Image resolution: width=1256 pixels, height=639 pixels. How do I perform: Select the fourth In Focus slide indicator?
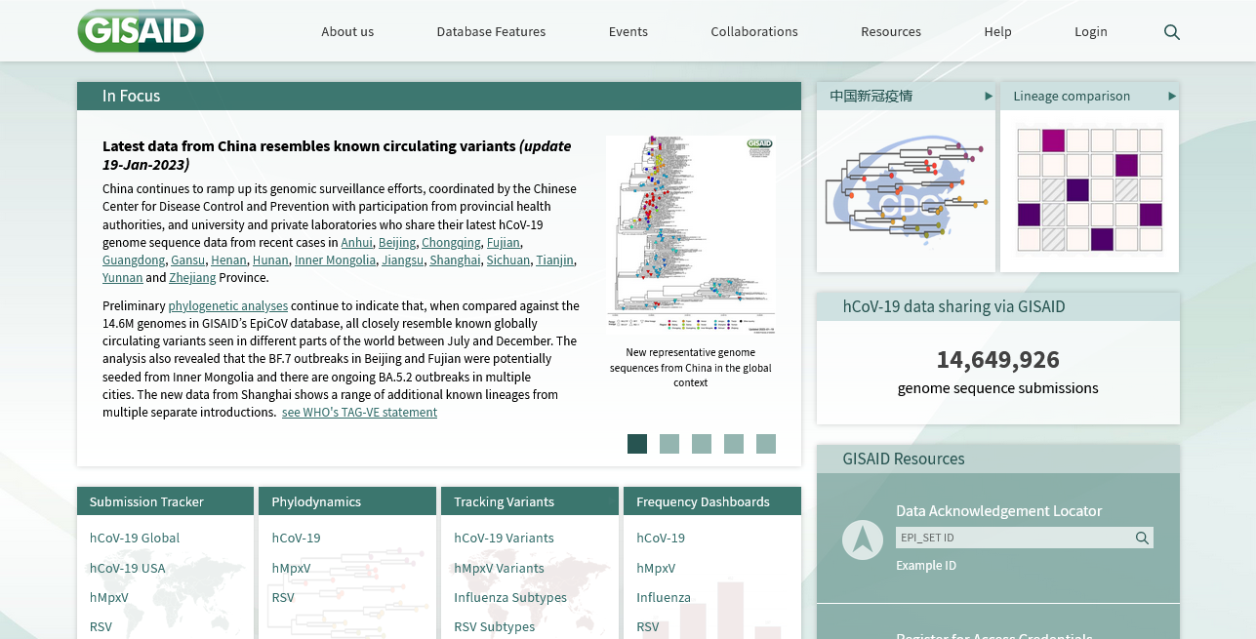pyautogui.click(x=734, y=444)
